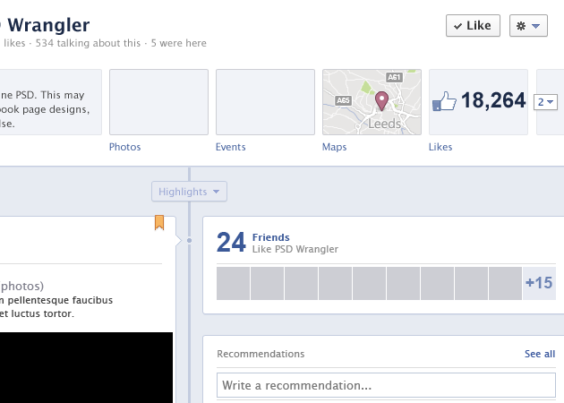564x403 pixels.
Task: Click the Wrangler page title
Action: (48, 25)
